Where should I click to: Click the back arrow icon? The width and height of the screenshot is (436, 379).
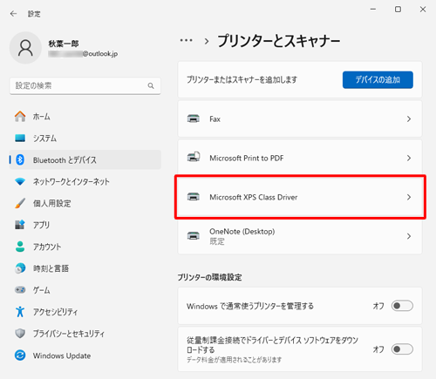click(13, 14)
